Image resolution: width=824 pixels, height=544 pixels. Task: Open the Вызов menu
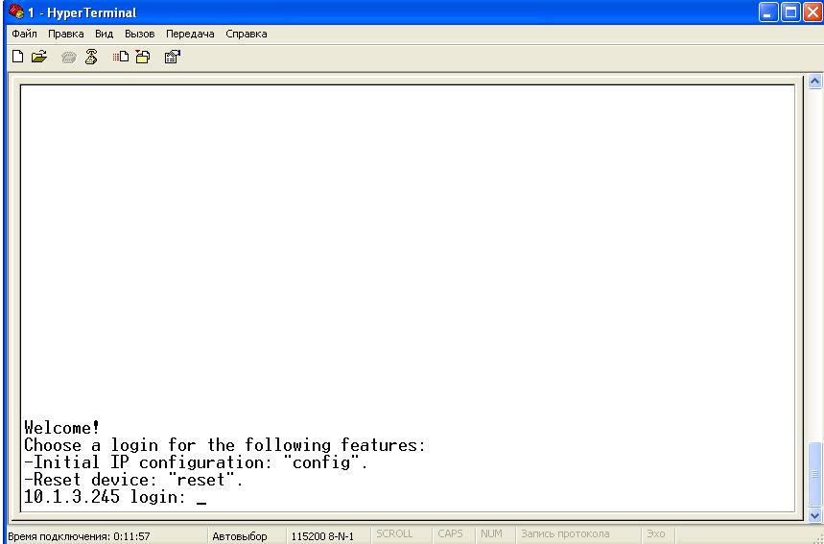pyautogui.click(x=139, y=34)
